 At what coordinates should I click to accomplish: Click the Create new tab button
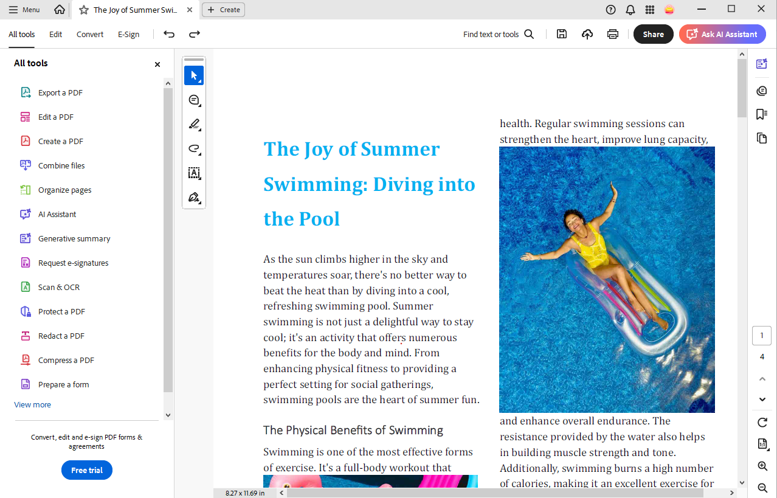(224, 10)
